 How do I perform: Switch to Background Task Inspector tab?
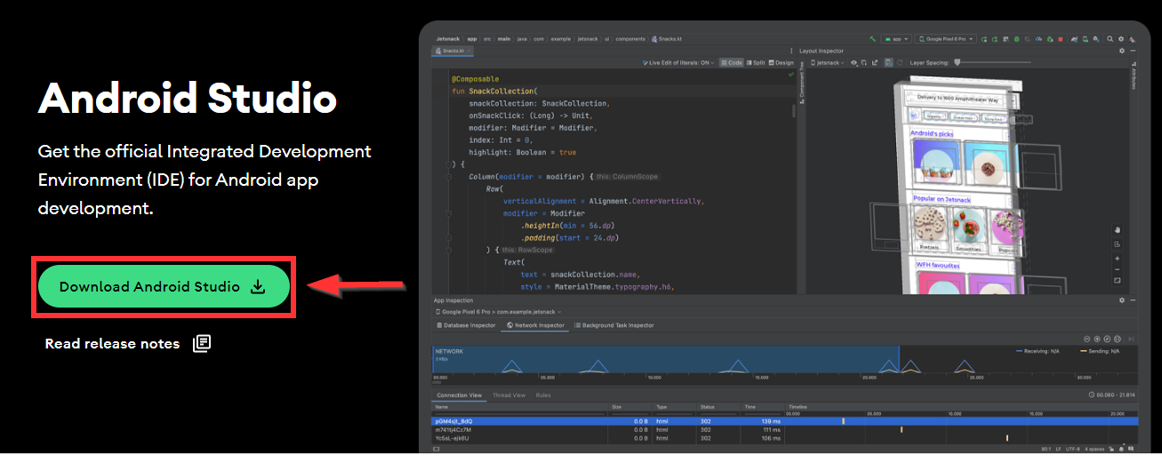click(x=614, y=325)
